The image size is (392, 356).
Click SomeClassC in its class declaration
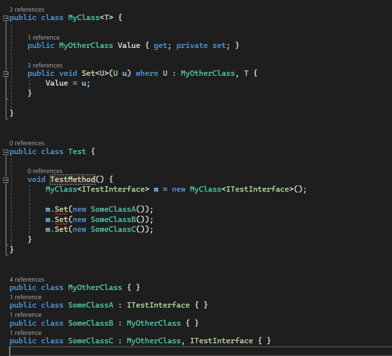tap(91, 341)
